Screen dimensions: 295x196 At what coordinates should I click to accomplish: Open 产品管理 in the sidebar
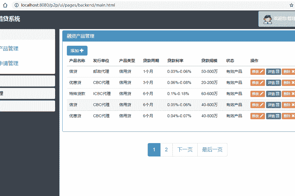pos(9,49)
